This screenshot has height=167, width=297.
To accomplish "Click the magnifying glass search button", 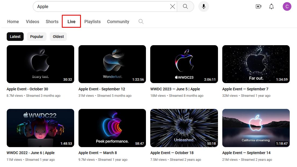I will coord(185,7).
